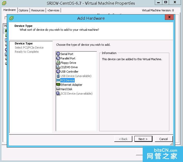
Task: Close the Add Hardware dialog
Action: [169, 17]
